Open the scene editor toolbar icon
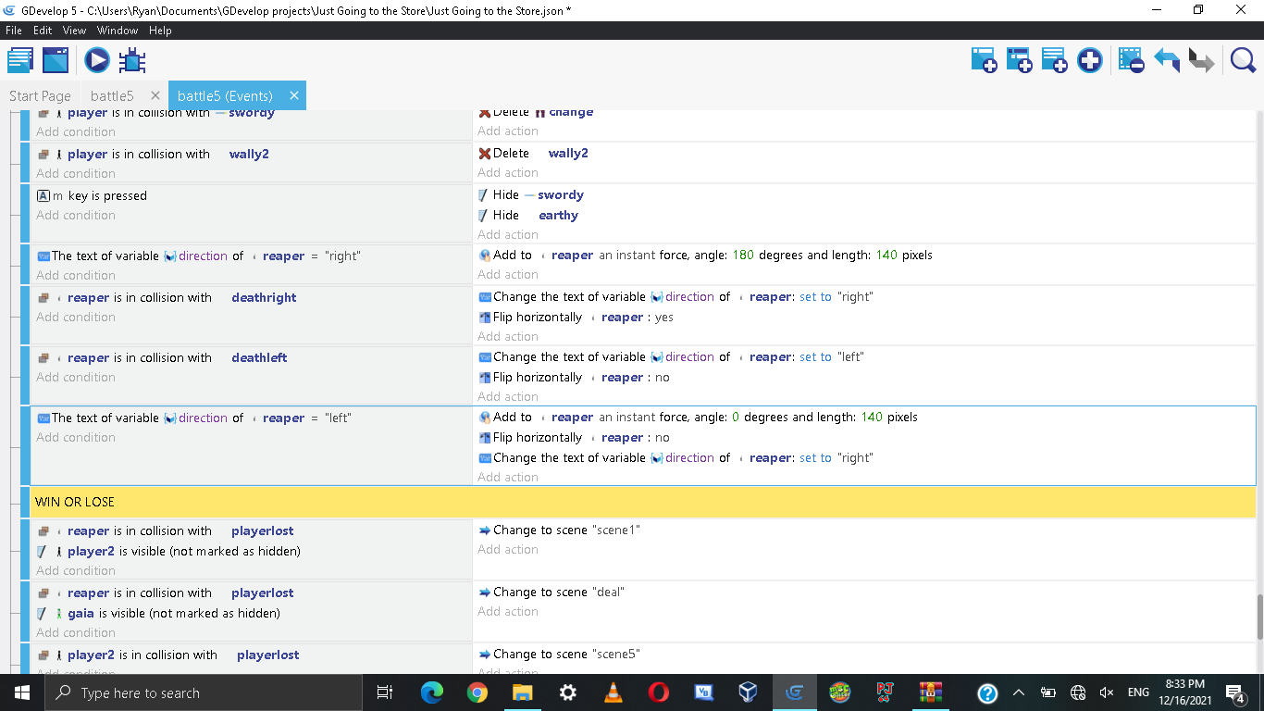Image resolution: width=1264 pixels, height=711 pixels. tap(56, 61)
